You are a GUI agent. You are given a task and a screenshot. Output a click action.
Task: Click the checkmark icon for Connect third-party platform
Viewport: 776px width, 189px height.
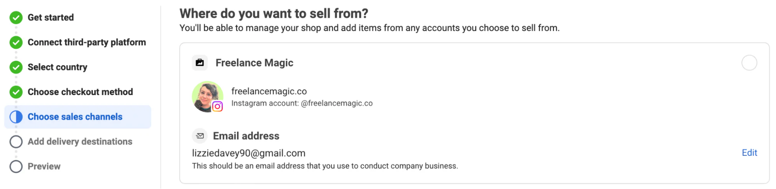point(16,42)
